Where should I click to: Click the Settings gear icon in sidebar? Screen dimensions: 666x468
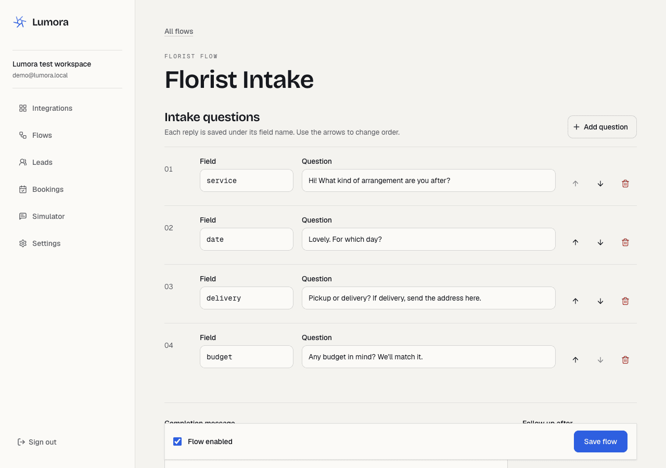point(23,243)
